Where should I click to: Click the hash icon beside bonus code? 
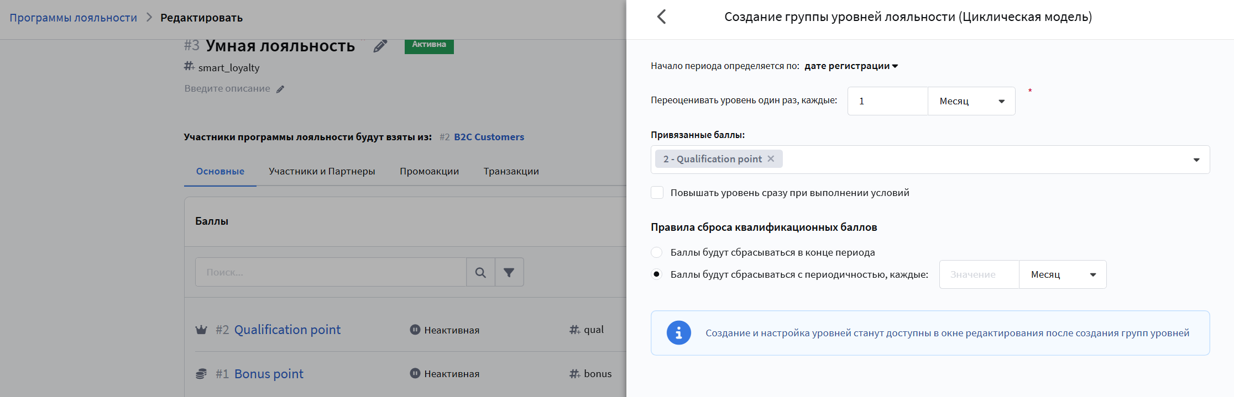(575, 374)
